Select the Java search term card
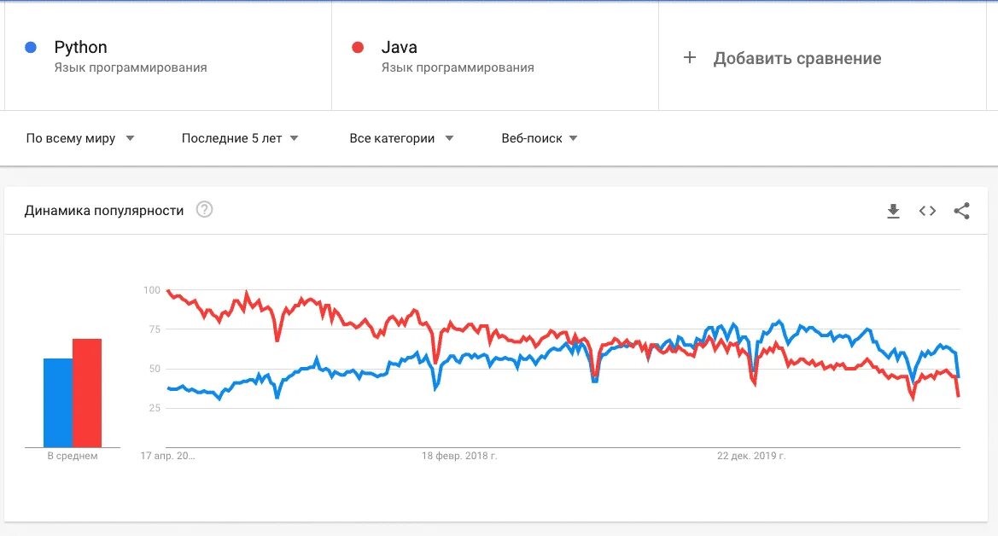998x536 pixels. click(495, 56)
